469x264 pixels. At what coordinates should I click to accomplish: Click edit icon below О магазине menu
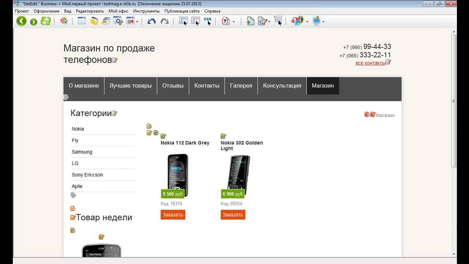click(x=66, y=97)
